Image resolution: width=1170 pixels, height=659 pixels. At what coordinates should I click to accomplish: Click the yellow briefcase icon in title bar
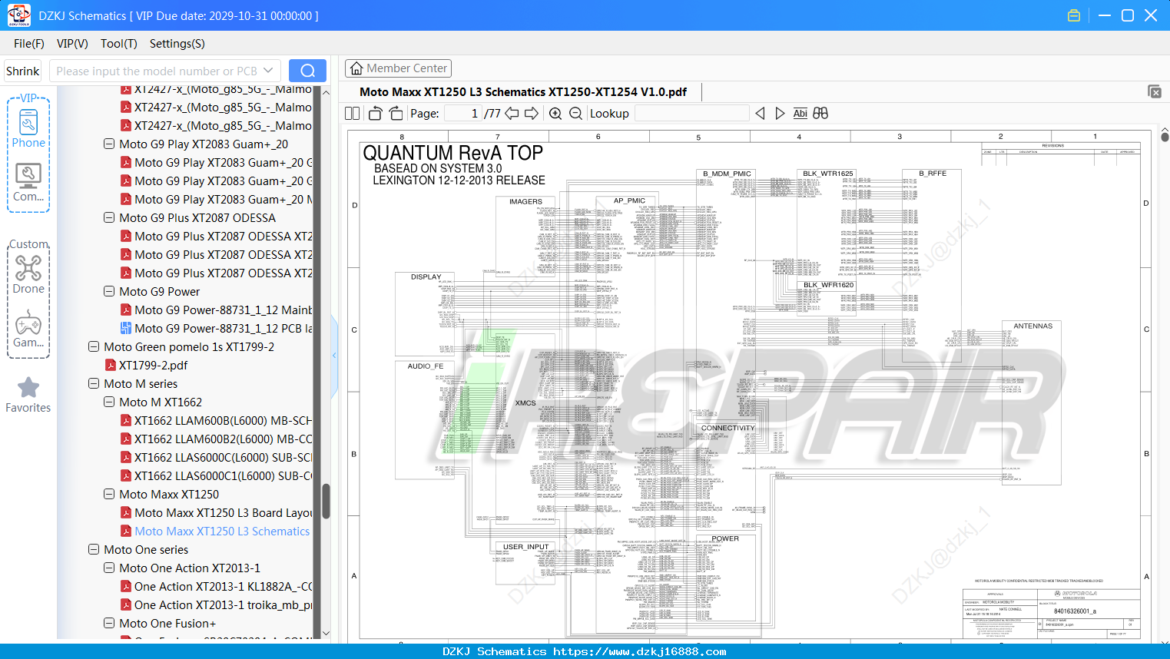1074,15
